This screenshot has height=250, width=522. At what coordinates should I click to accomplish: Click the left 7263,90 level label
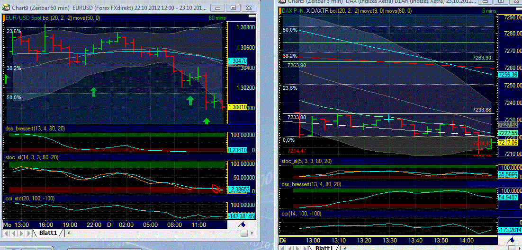click(x=297, y=65)
